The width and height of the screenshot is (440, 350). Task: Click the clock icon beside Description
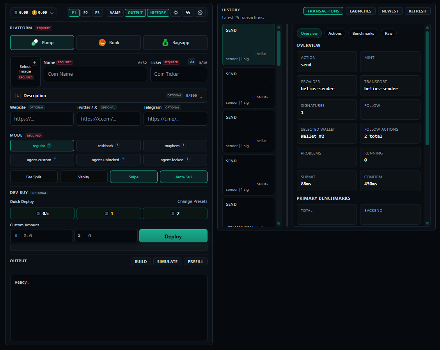[18, 96]
